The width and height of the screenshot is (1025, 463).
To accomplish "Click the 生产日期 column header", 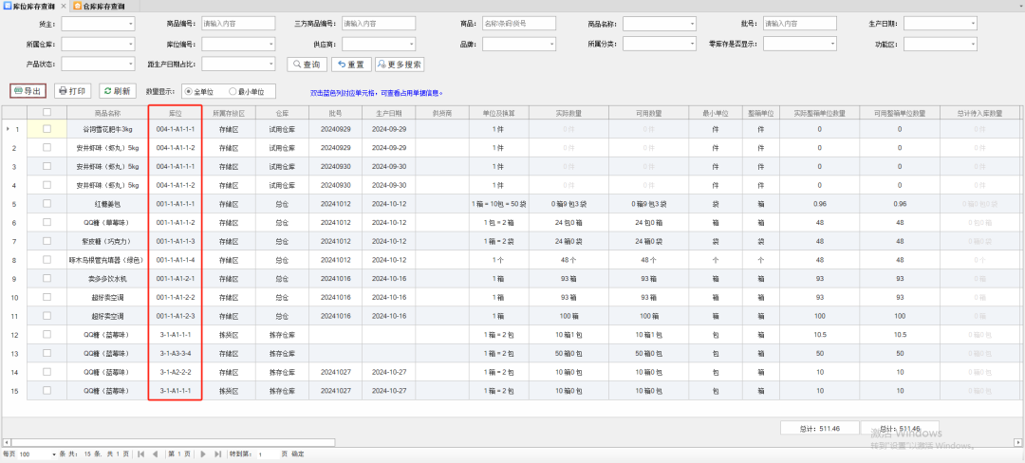I will click(389, 112).
